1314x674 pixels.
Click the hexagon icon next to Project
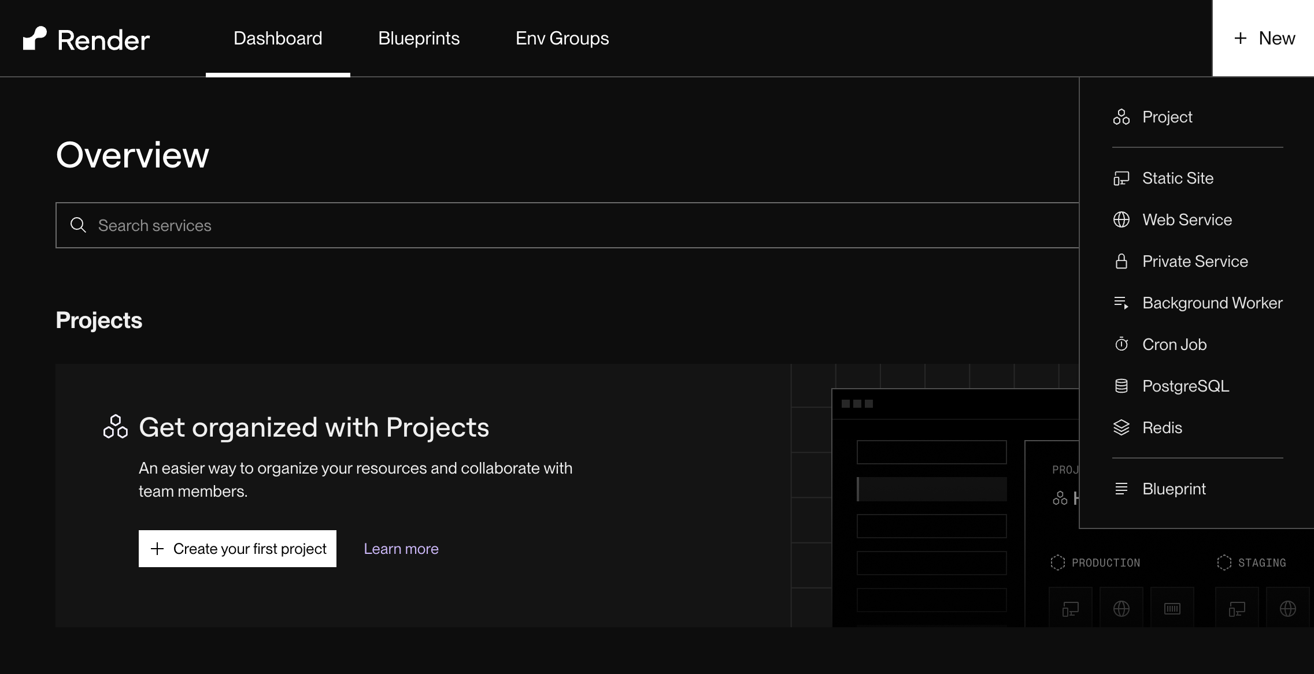[x=1122, y=117]
